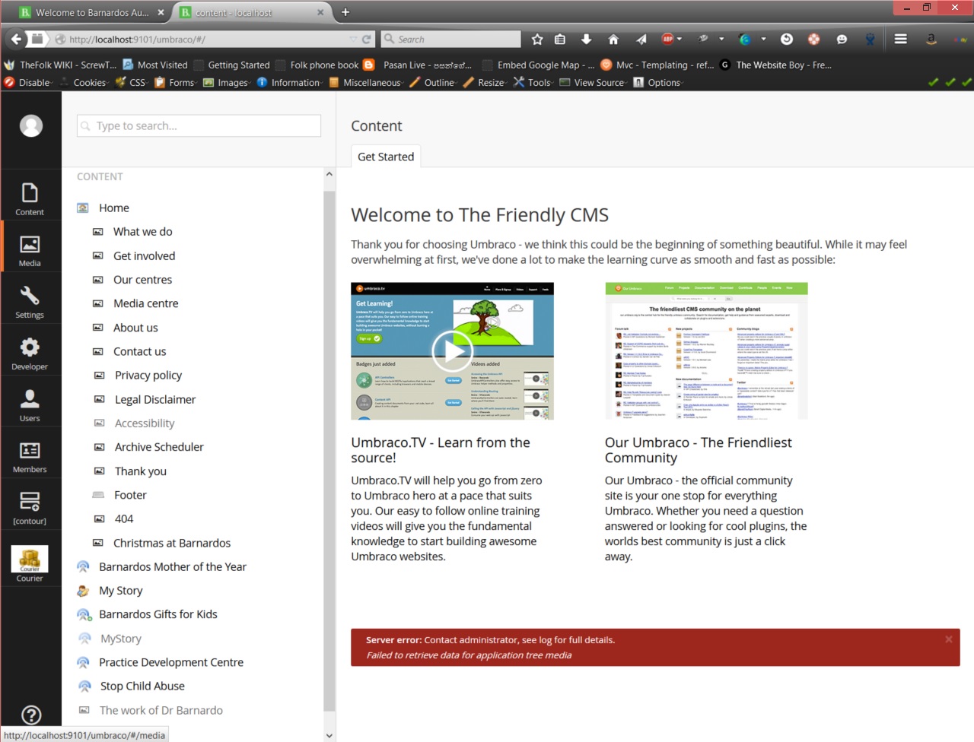
Task: Open the CSS developer toolbar menu
Action: tap(132, 82)
